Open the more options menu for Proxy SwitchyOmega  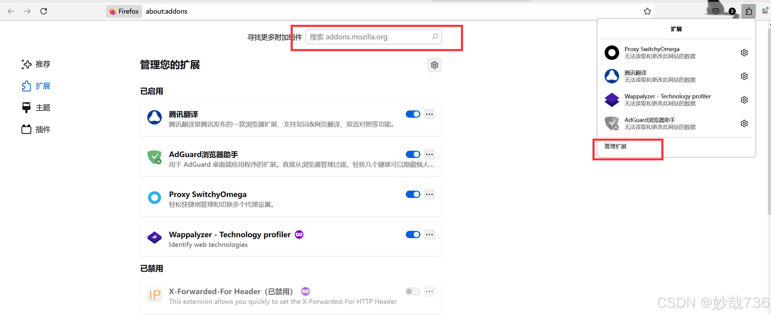coord(429,194)
